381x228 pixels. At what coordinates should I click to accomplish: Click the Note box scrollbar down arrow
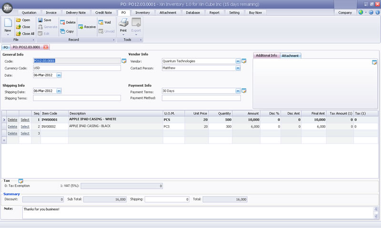tap(376, 216)
